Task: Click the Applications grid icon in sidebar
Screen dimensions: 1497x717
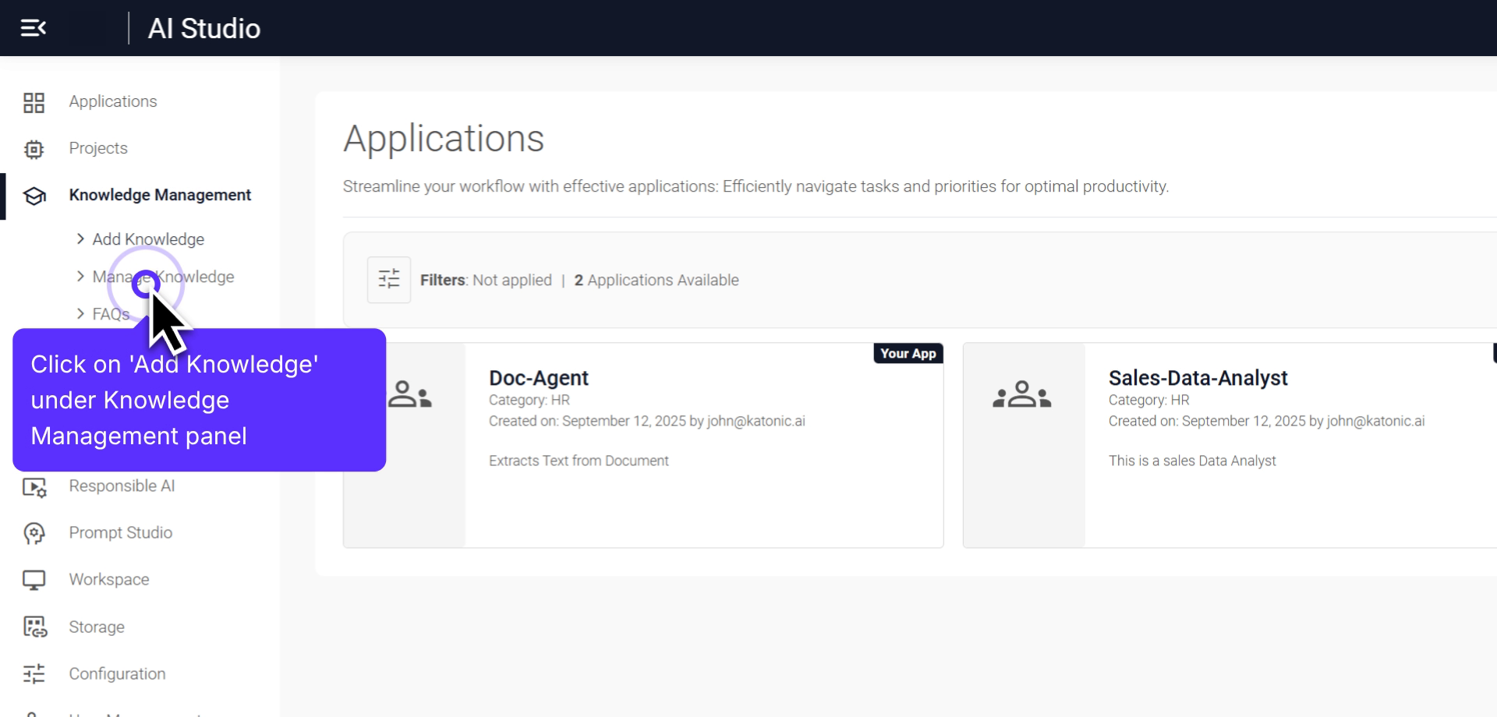Action: coord(34,102)
